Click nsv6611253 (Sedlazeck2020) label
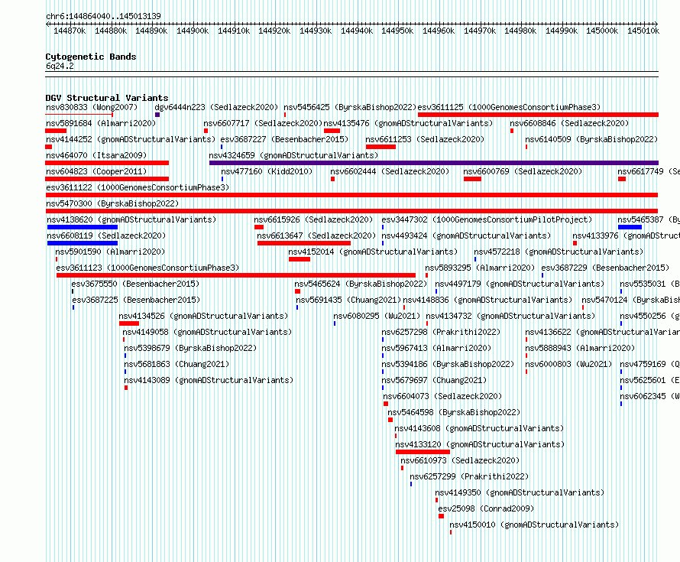This screenshot has height=562, width=680. click(x=425, y=139)
